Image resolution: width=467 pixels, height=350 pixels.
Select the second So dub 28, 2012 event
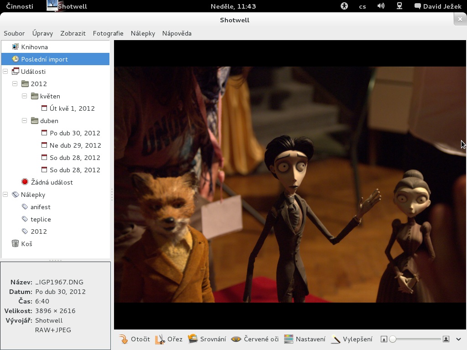(x=75, y=170)
